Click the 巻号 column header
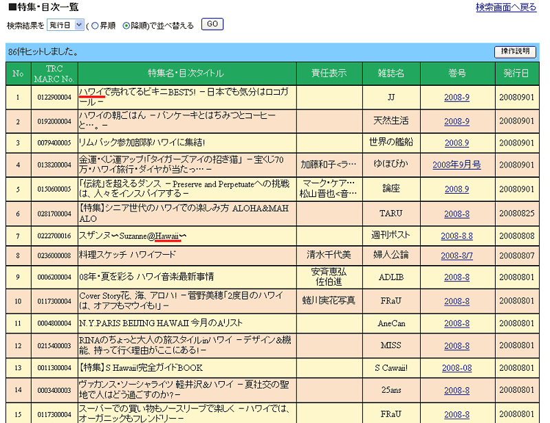Viewport: 550px width, 423px height. click(x=457, y=73)
